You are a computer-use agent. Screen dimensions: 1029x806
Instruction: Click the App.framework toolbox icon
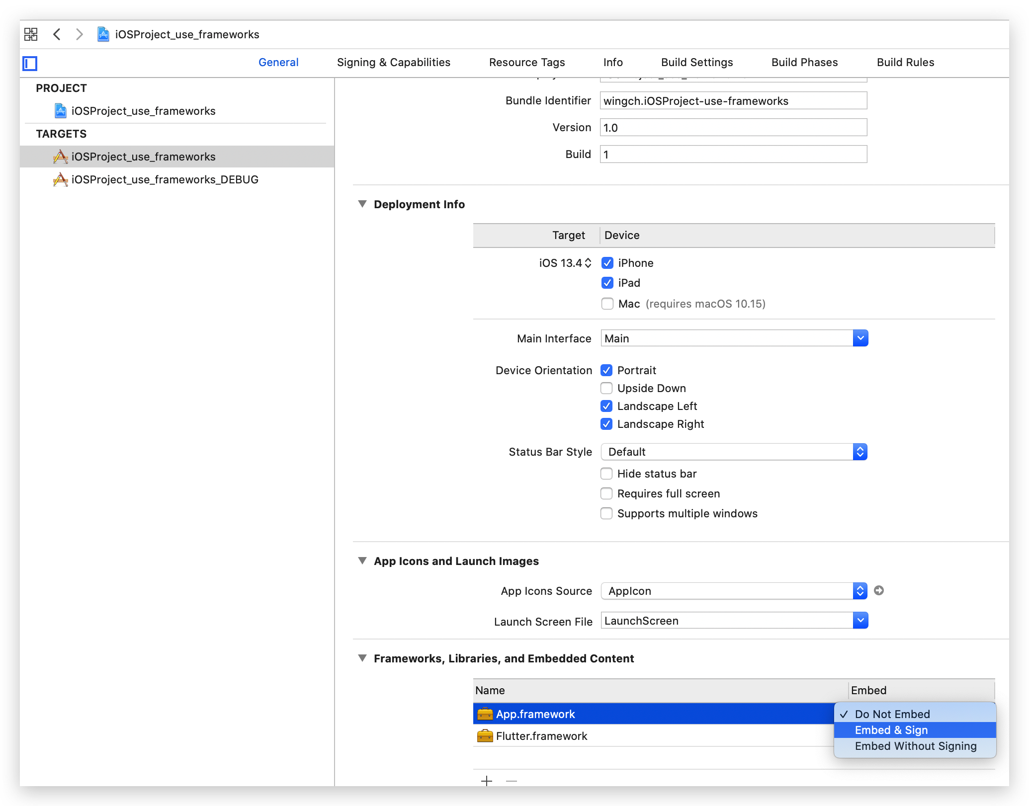pyautogui.click(x=485, y=714)
